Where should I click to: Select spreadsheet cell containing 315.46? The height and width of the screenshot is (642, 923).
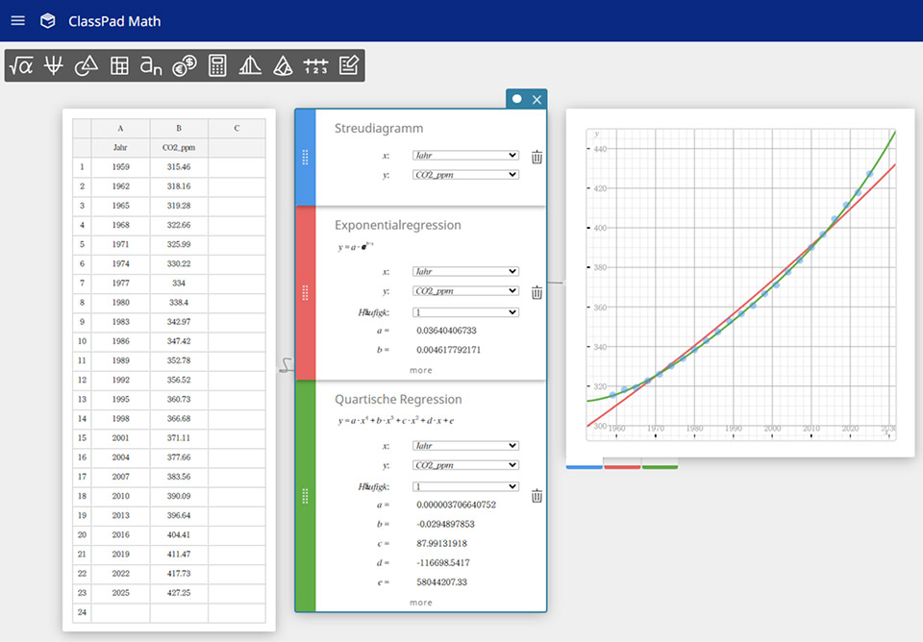179,167
